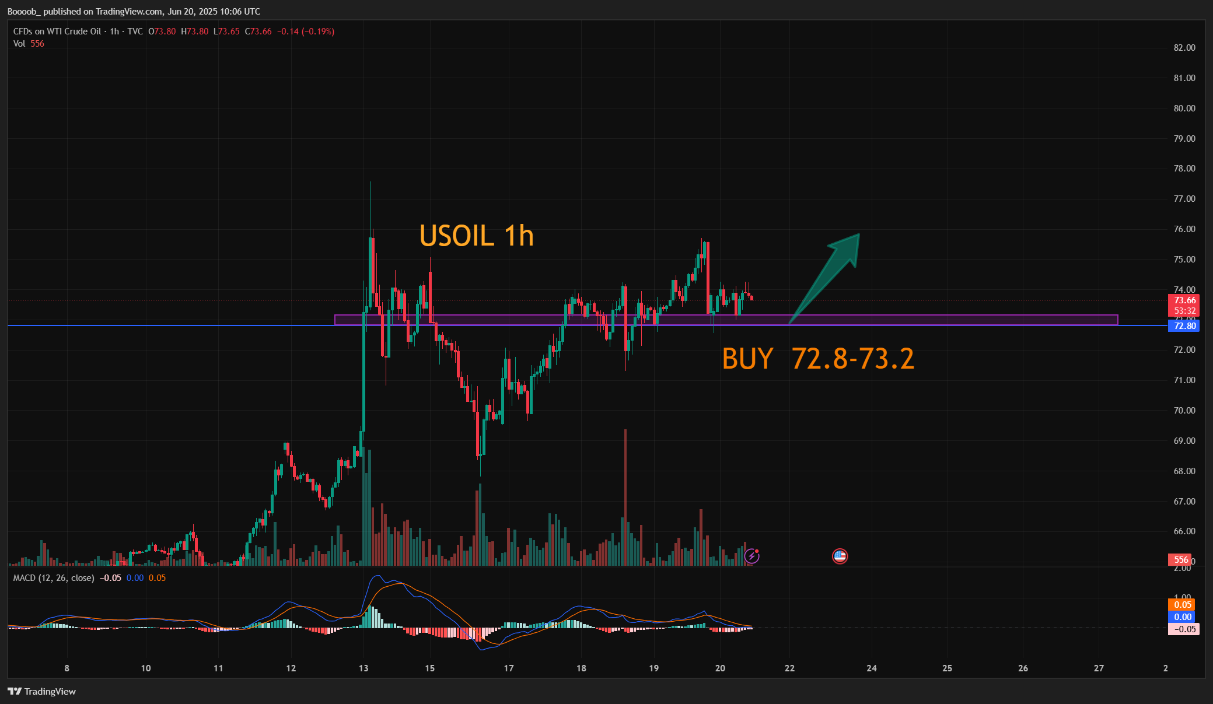Click the US flag economic event icon
The height and width of the screenshot is (704, 1213).
click(840, 556)
